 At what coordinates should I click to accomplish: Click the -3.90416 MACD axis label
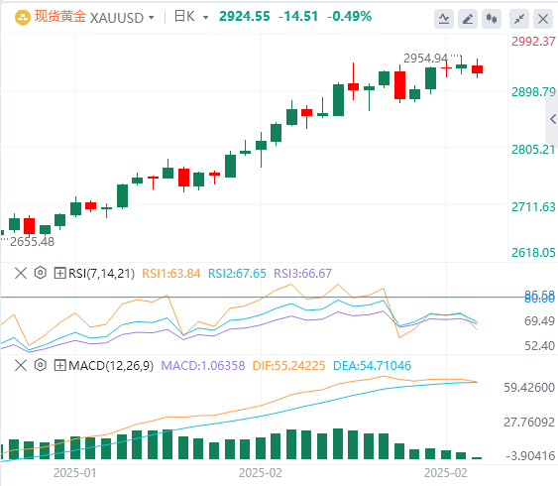pos(530,455)
